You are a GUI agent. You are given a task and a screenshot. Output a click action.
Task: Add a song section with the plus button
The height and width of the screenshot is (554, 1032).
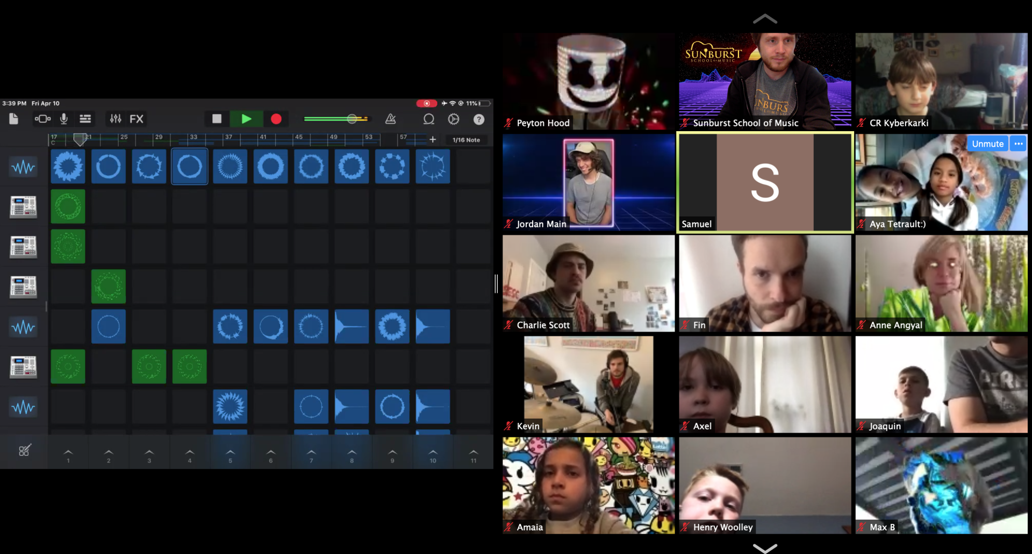(x=433, y=140)
